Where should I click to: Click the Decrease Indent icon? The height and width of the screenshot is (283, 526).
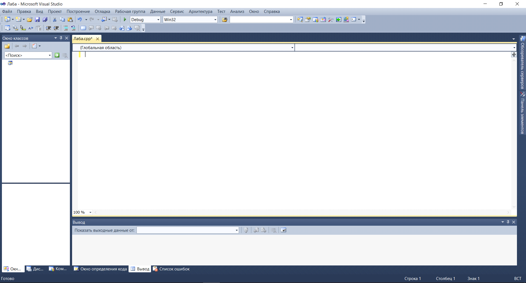(49, 28)
